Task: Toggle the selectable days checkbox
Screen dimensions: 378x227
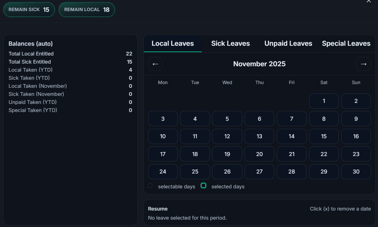Action: point(150,185)
